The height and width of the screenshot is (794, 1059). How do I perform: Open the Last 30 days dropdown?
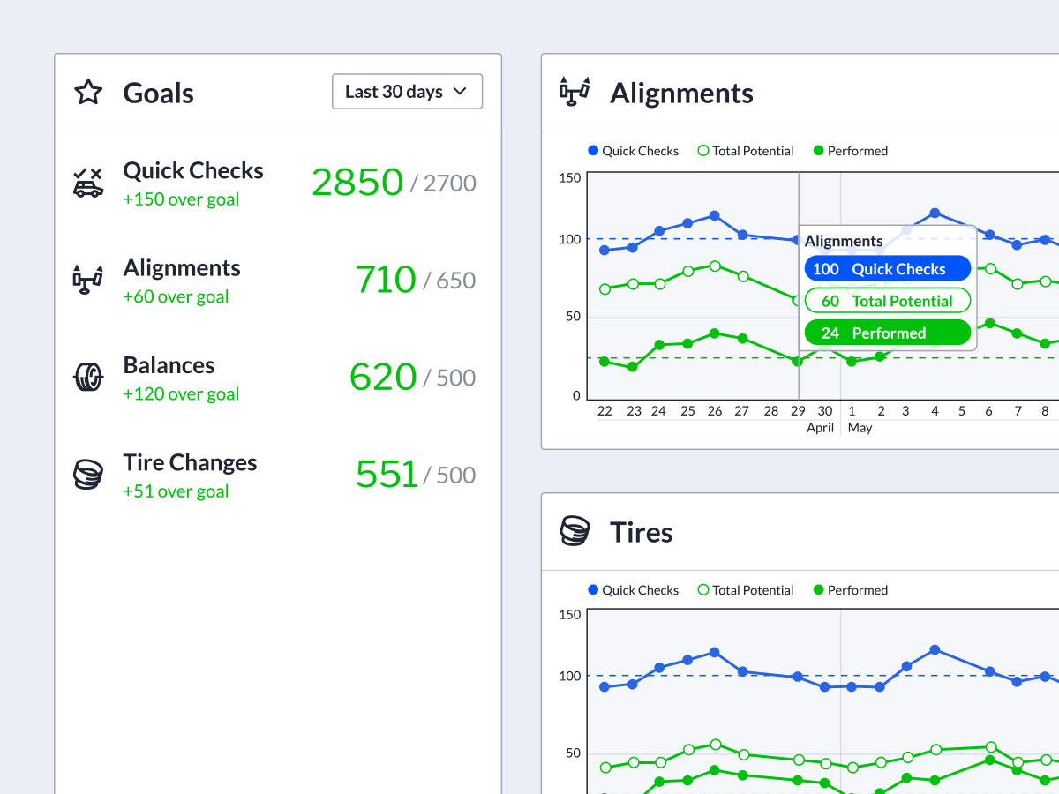pos(407,92)
